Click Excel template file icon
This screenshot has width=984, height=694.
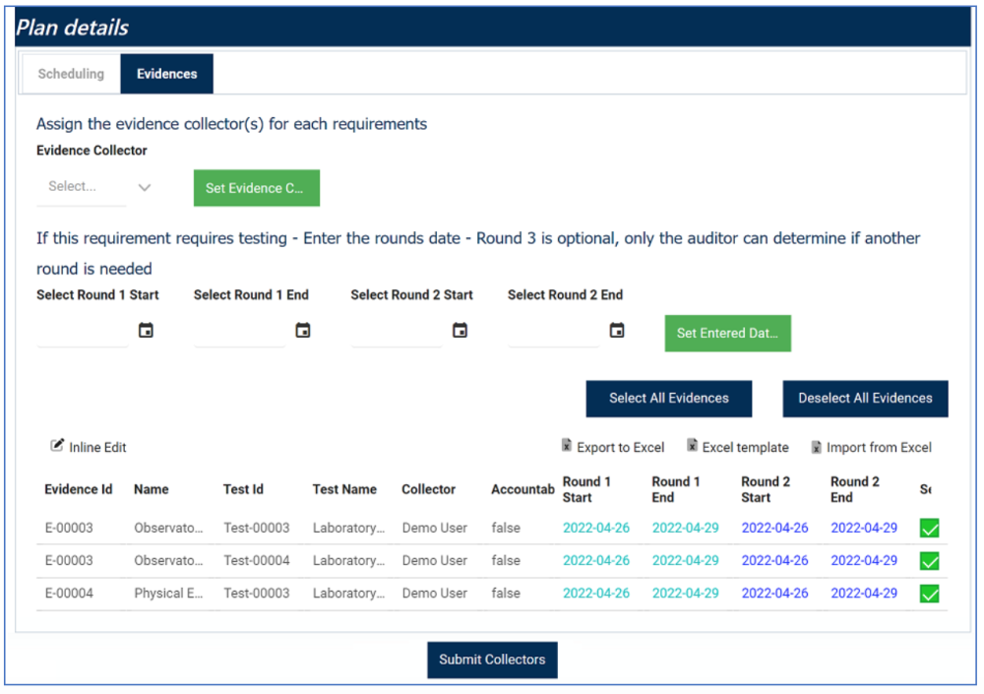pos(692,445)
